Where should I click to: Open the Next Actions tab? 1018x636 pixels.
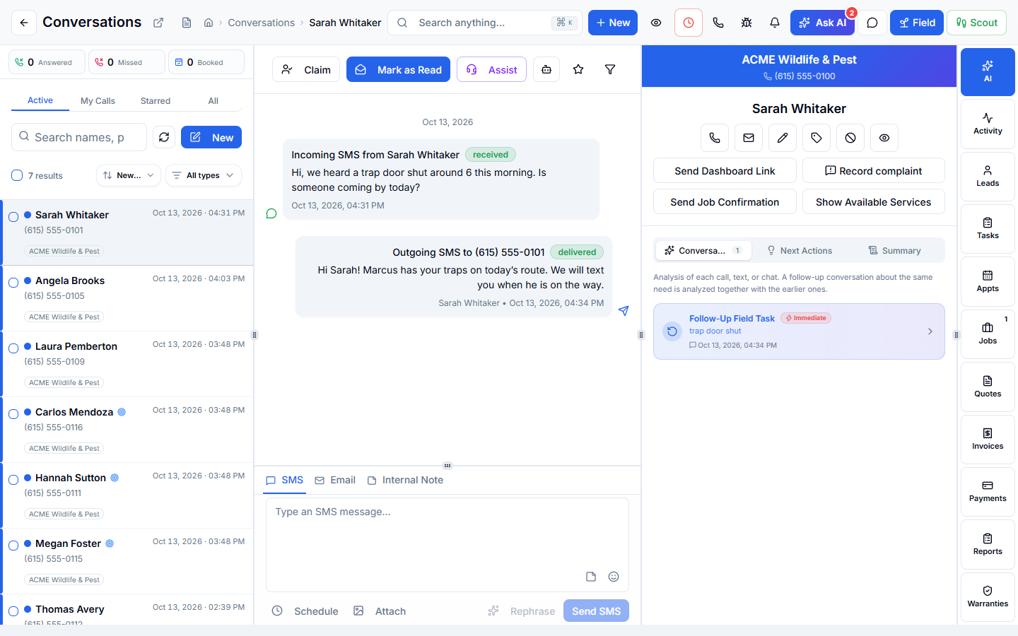pos(800,251)
